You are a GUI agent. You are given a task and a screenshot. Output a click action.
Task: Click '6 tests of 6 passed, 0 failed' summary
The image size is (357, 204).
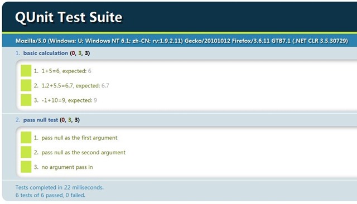tap(50, 195)
